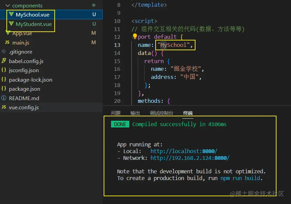Click the U status badge on MySchool.vue

click(x=94, y=14)
